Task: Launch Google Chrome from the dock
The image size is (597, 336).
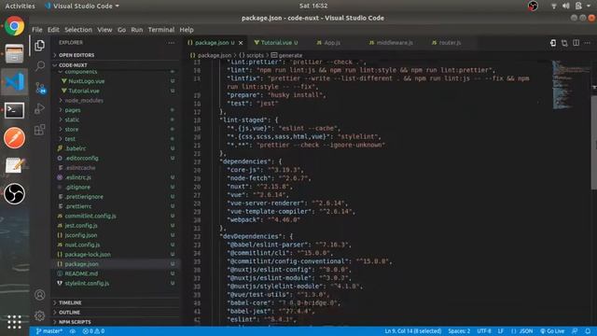Action: (15, 26)
